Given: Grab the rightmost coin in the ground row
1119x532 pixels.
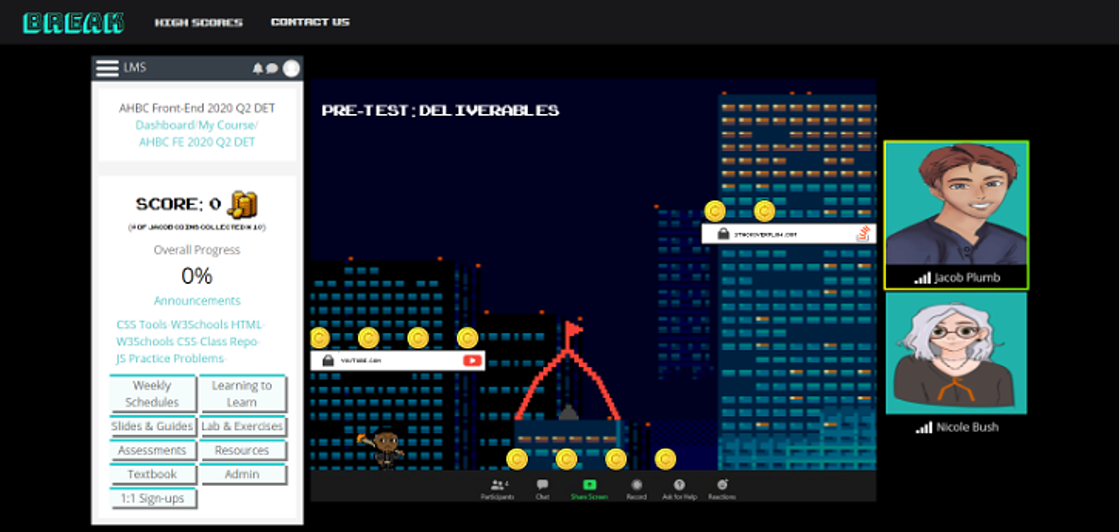Looking at the screenshot, I should [665, 460].
